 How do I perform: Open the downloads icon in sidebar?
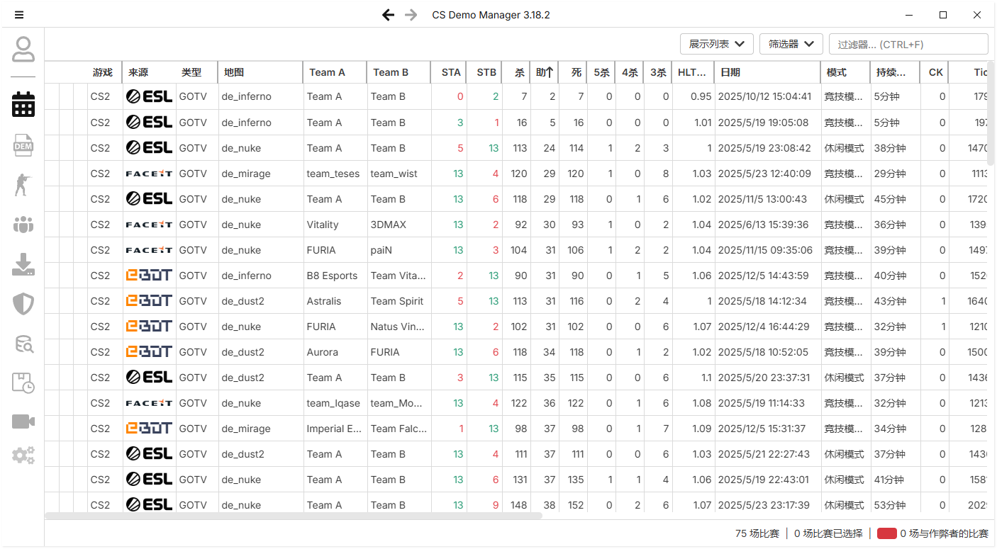[23, 264]
